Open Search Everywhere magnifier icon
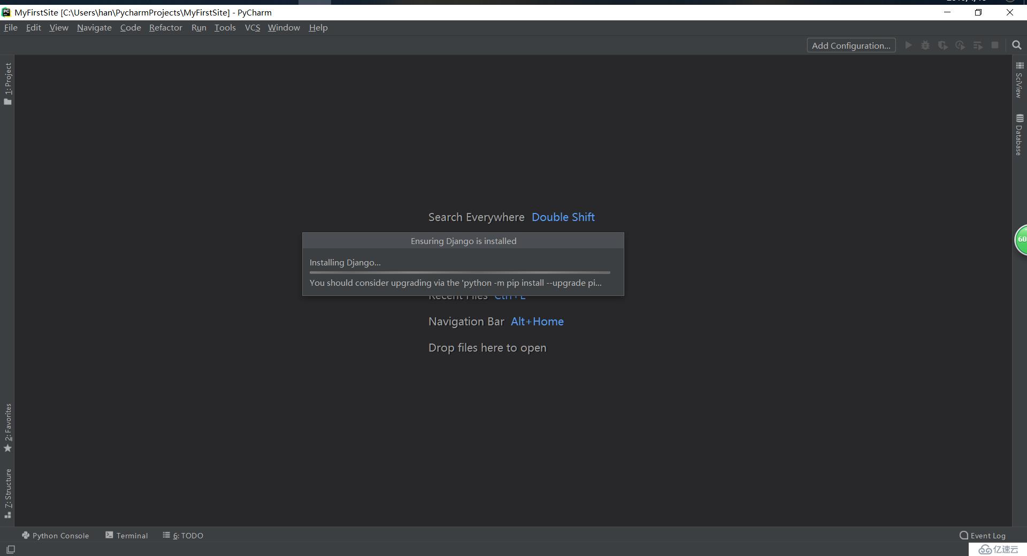 click(x=1017, y=45)
